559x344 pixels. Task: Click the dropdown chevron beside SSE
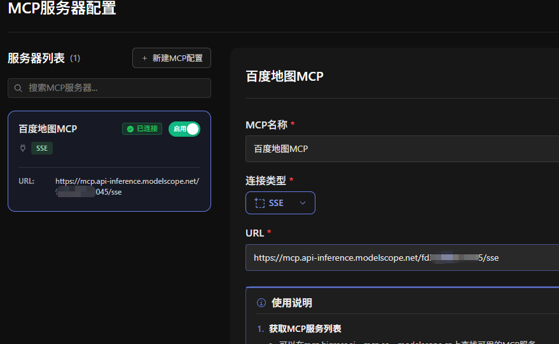tap(303, 203)
